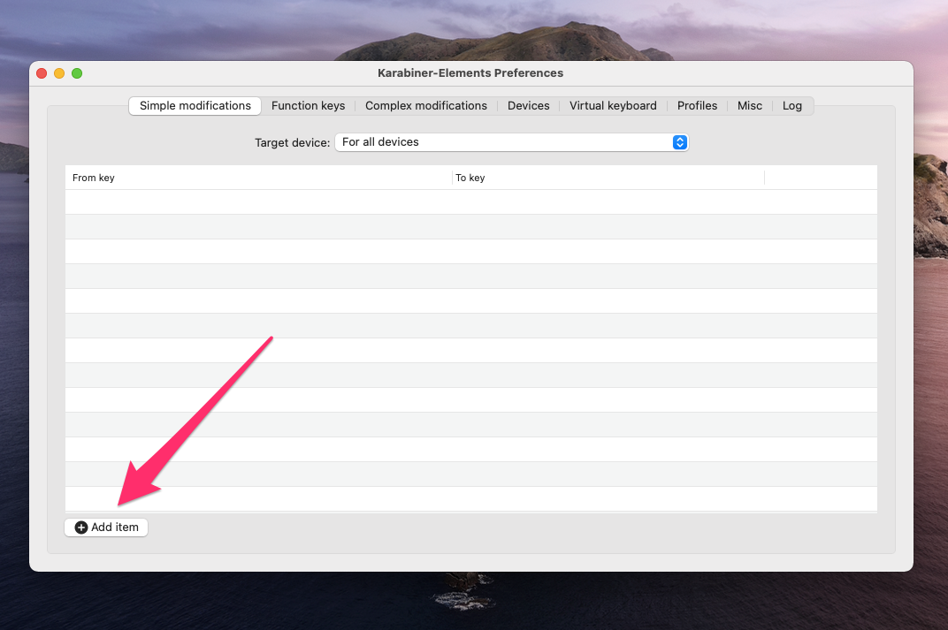Screen dimensions: 948x630
Task: Go to the Devices tab
Action: [529, 106]
